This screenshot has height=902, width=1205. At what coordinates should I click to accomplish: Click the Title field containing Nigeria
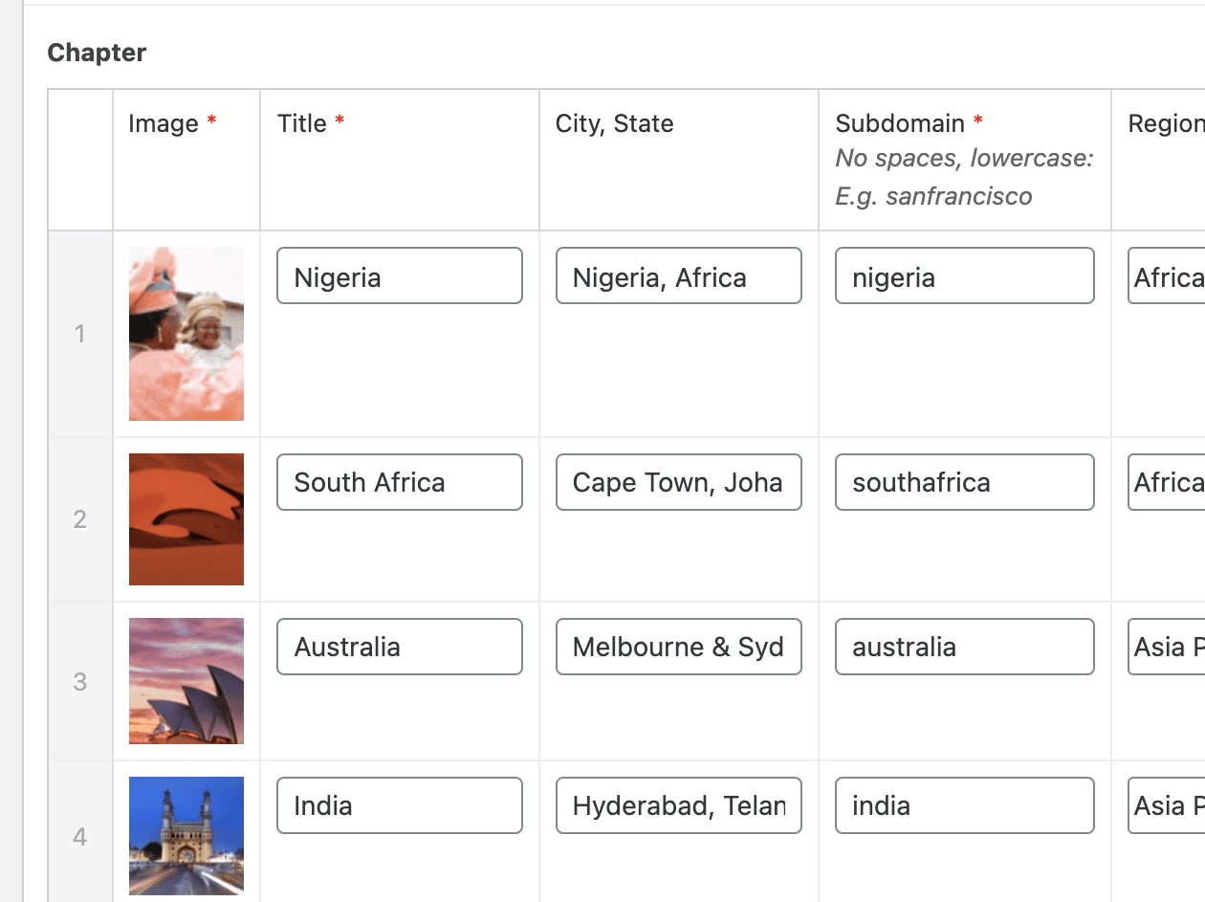pos(399,275)
